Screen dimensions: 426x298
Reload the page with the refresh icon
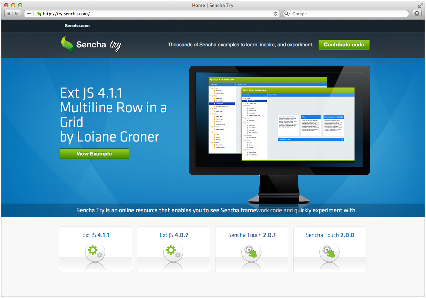coord(275,14)
